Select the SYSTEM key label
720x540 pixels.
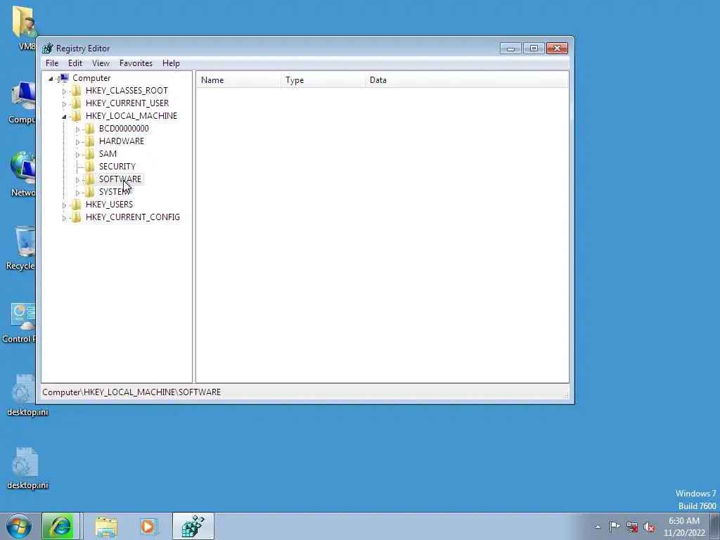point(115,192)
